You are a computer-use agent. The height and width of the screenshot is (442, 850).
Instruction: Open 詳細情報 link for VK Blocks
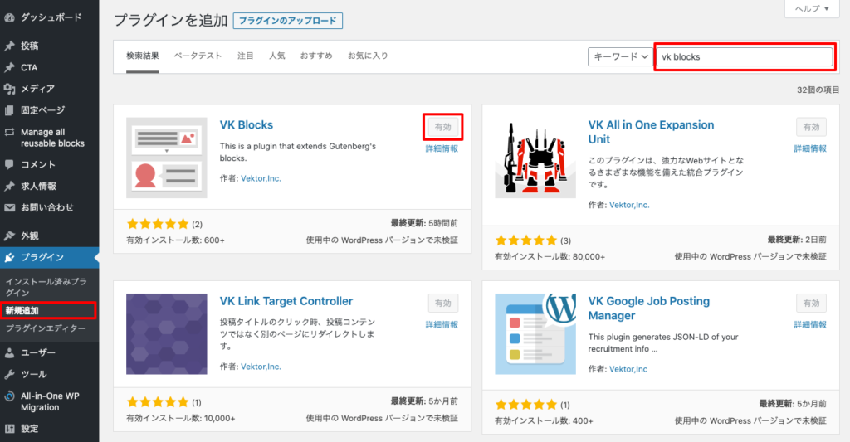tap(442, 148)
